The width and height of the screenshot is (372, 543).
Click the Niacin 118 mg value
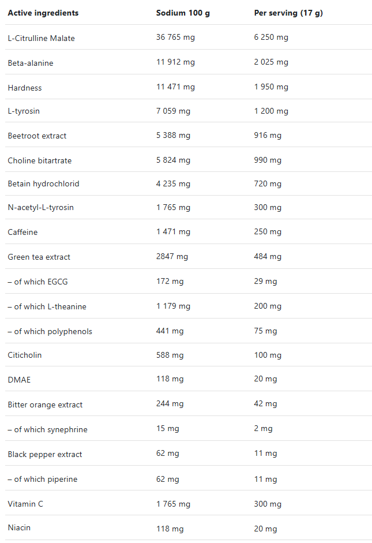pyautogui.click(x=170, y=529)
